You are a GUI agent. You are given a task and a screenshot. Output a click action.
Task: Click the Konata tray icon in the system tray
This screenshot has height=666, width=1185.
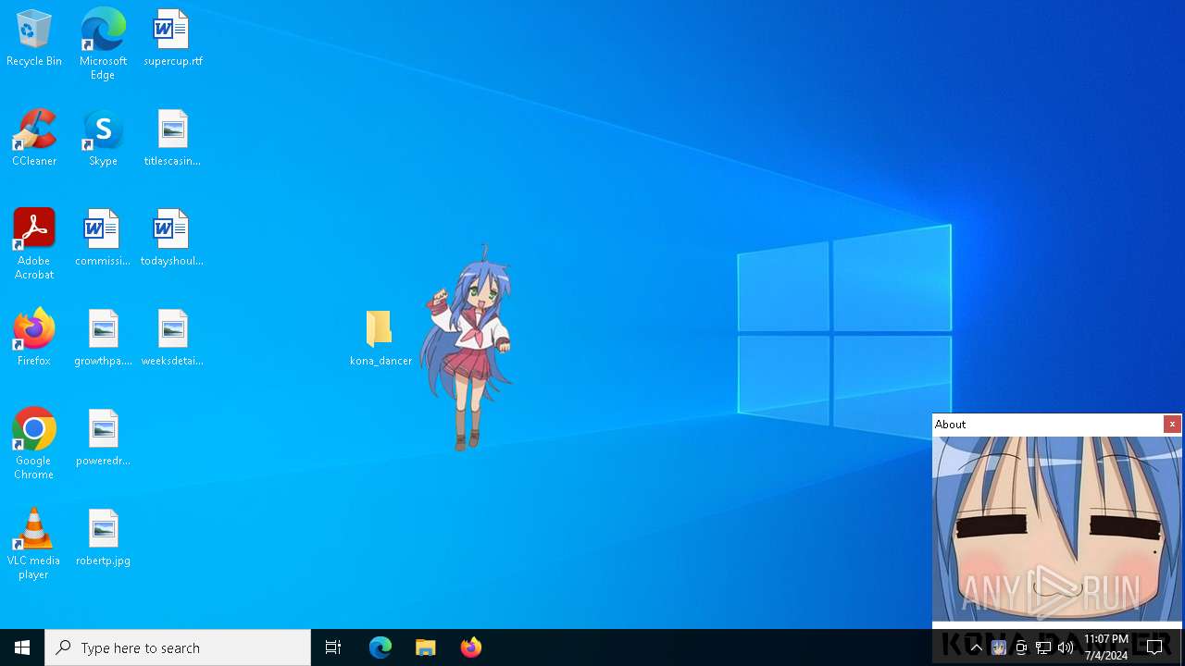coord(999,647)
